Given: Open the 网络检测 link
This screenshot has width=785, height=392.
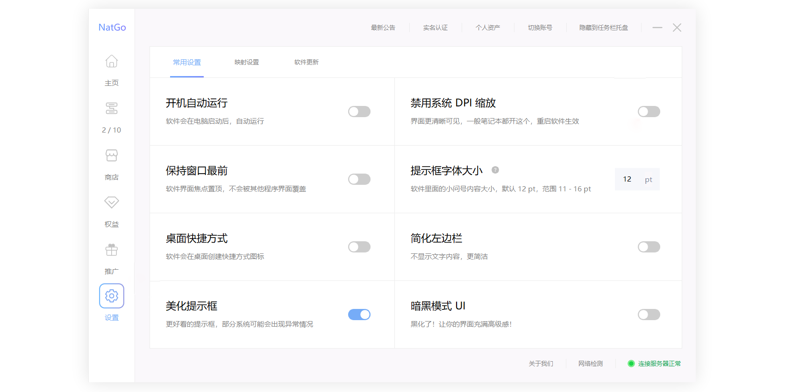Looking at the screenshot, I should [591, 364].
